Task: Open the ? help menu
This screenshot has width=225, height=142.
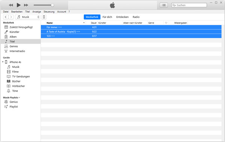Action: (69, 12)
